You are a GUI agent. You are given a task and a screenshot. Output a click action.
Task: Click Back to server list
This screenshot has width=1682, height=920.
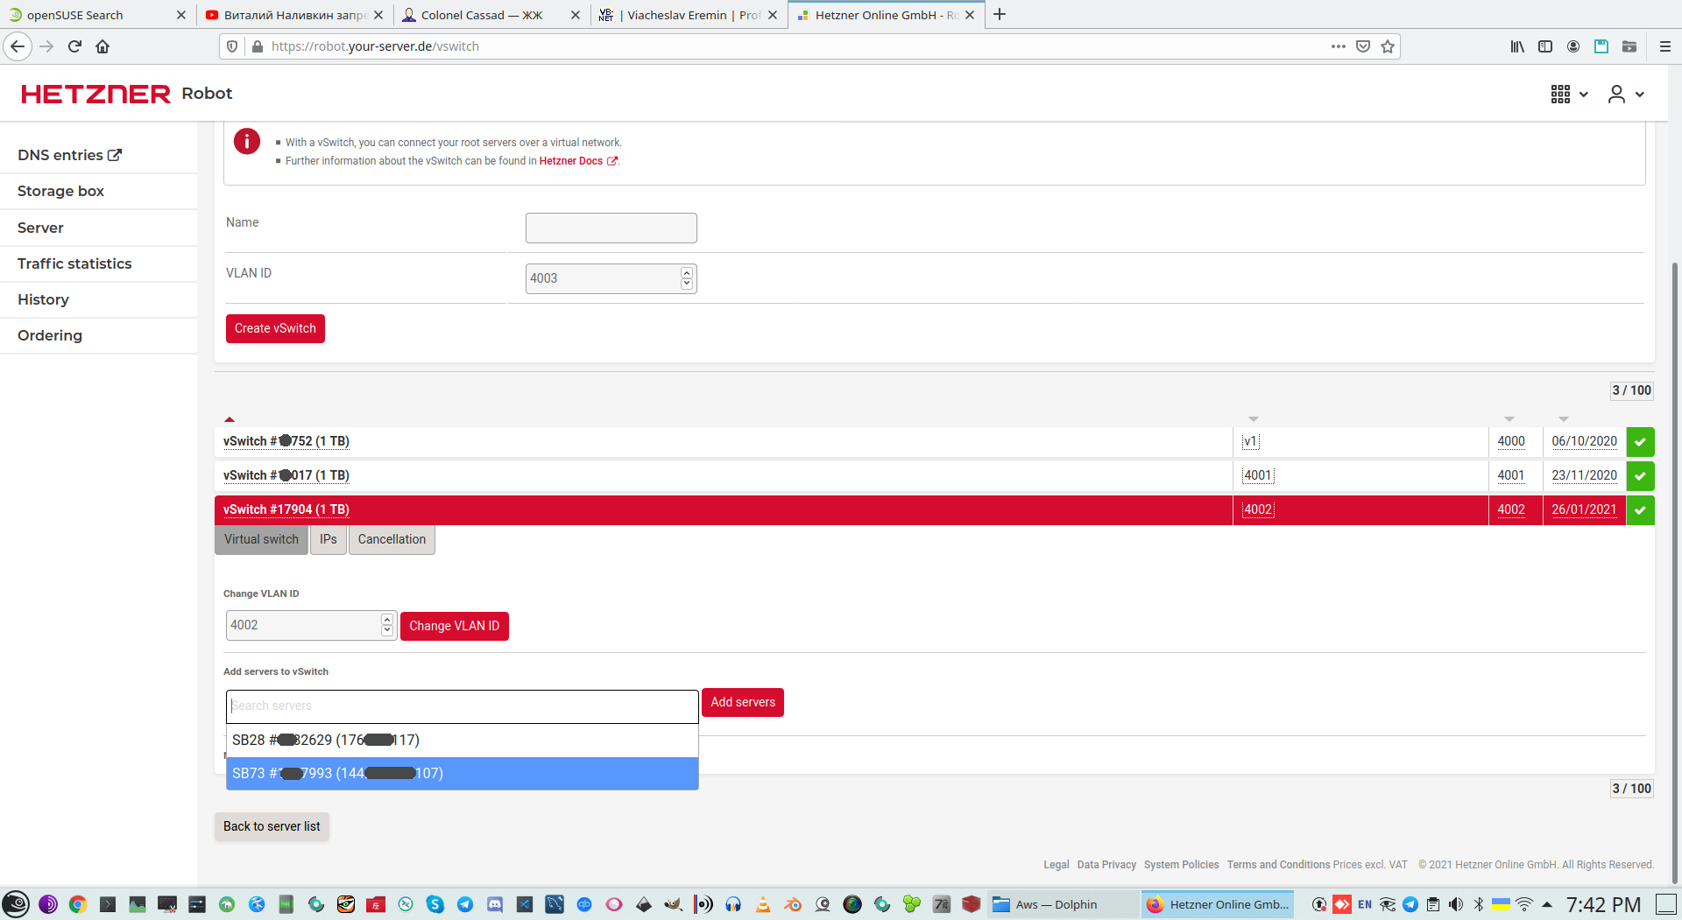pyautogui.click(x=272, y=826)
